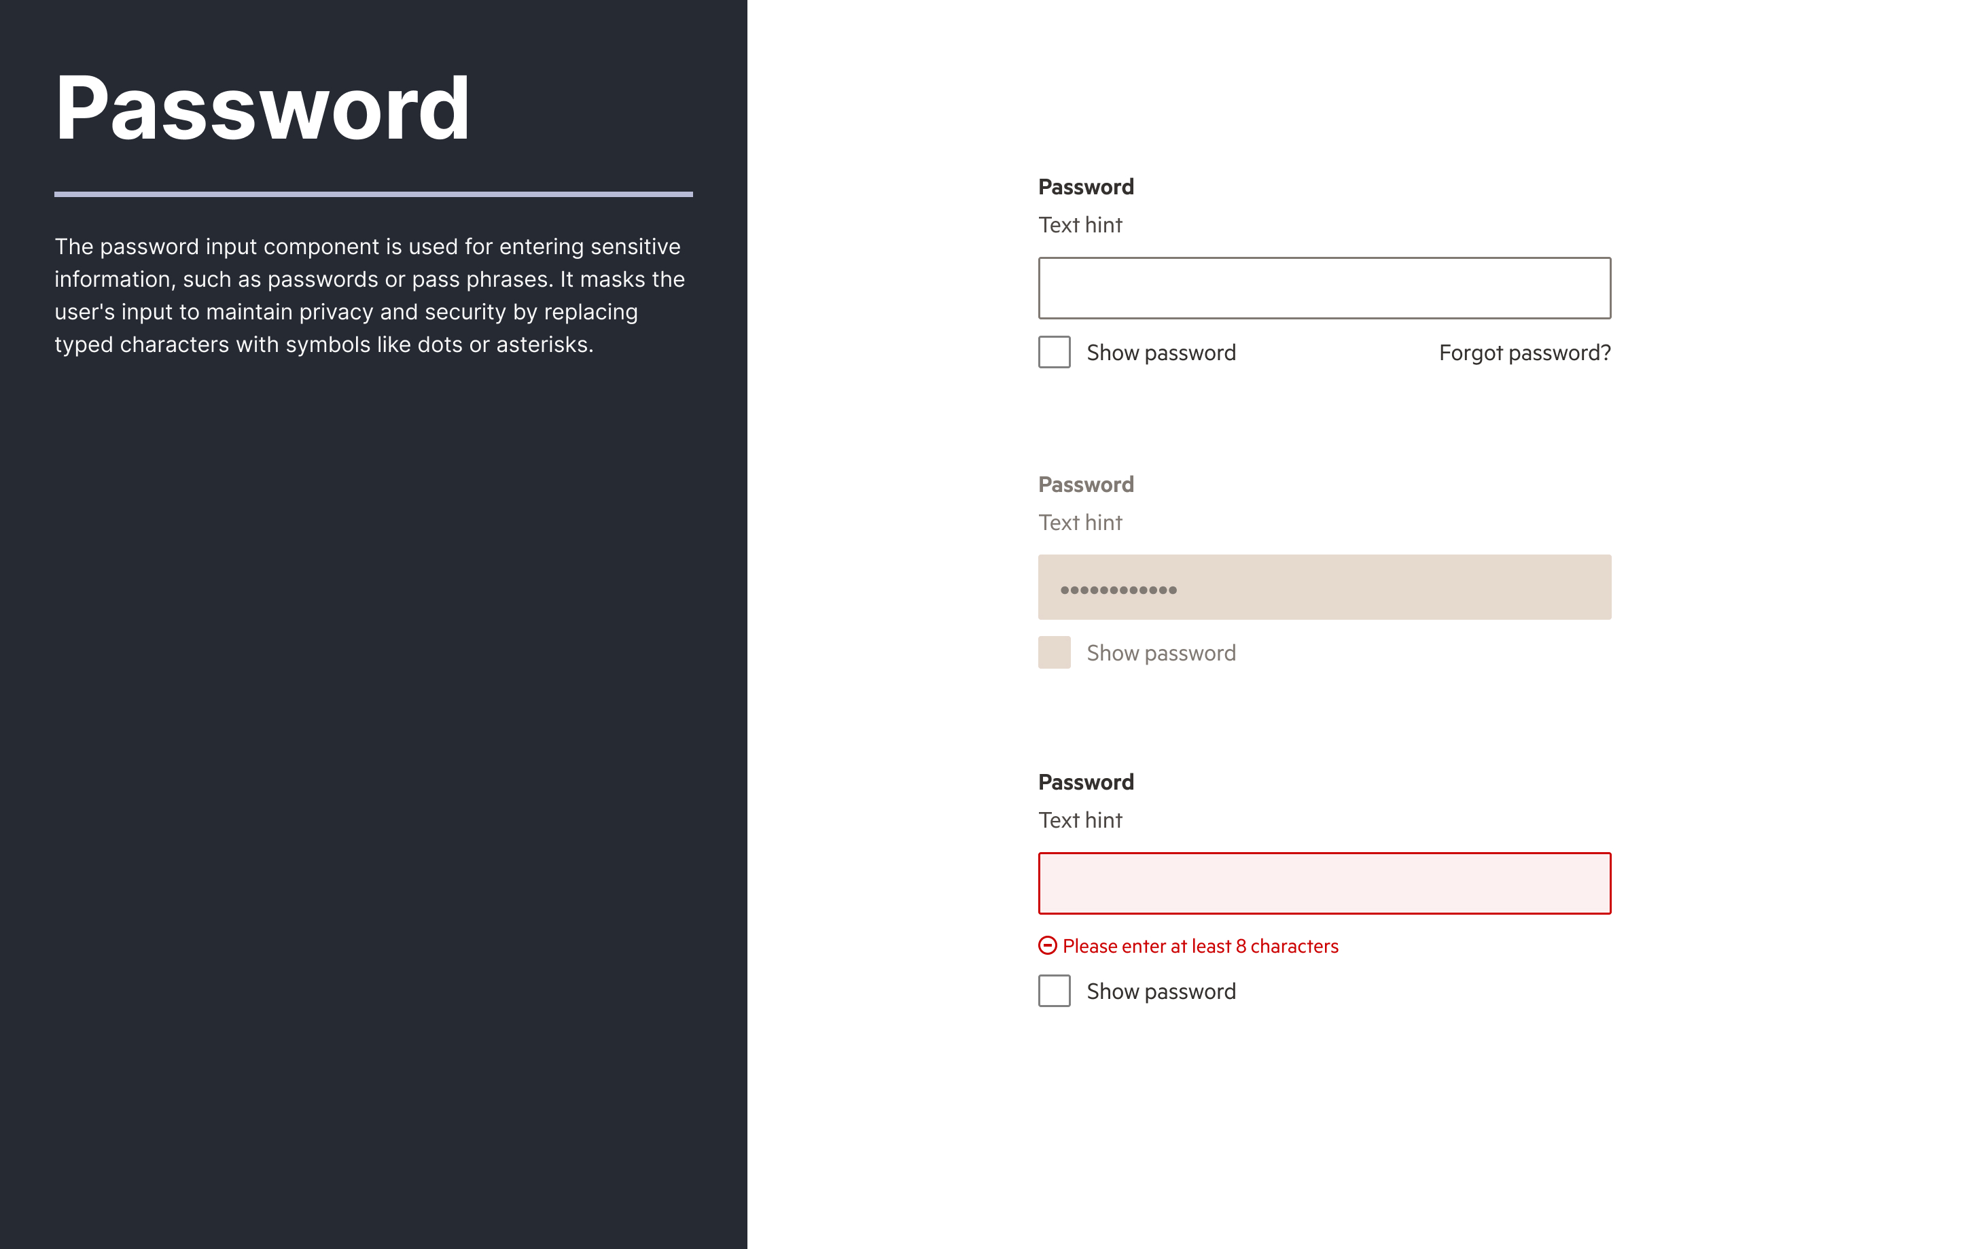Click the Text hint above the red error field

[x=1080, y=821]
